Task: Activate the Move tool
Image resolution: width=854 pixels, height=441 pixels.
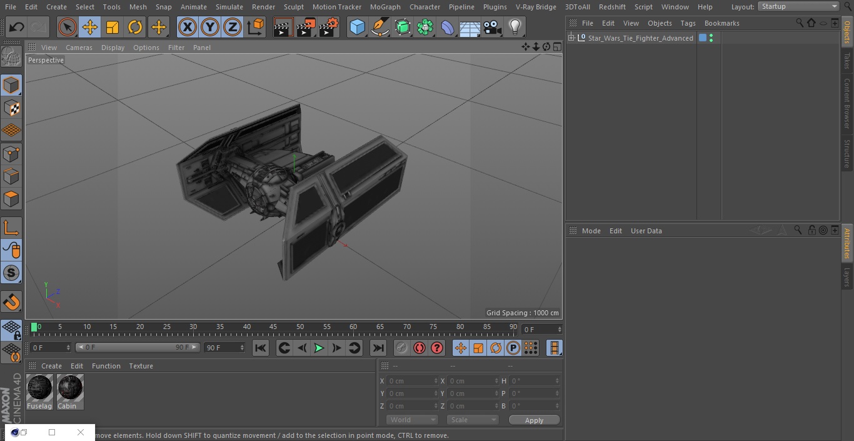Action: click(90, 27)
